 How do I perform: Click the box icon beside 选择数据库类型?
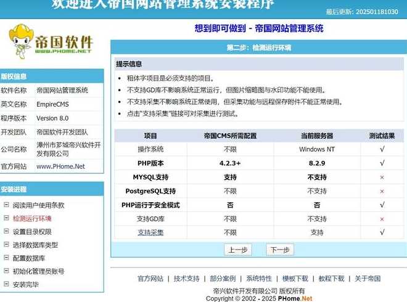click(x=7, y=245)
